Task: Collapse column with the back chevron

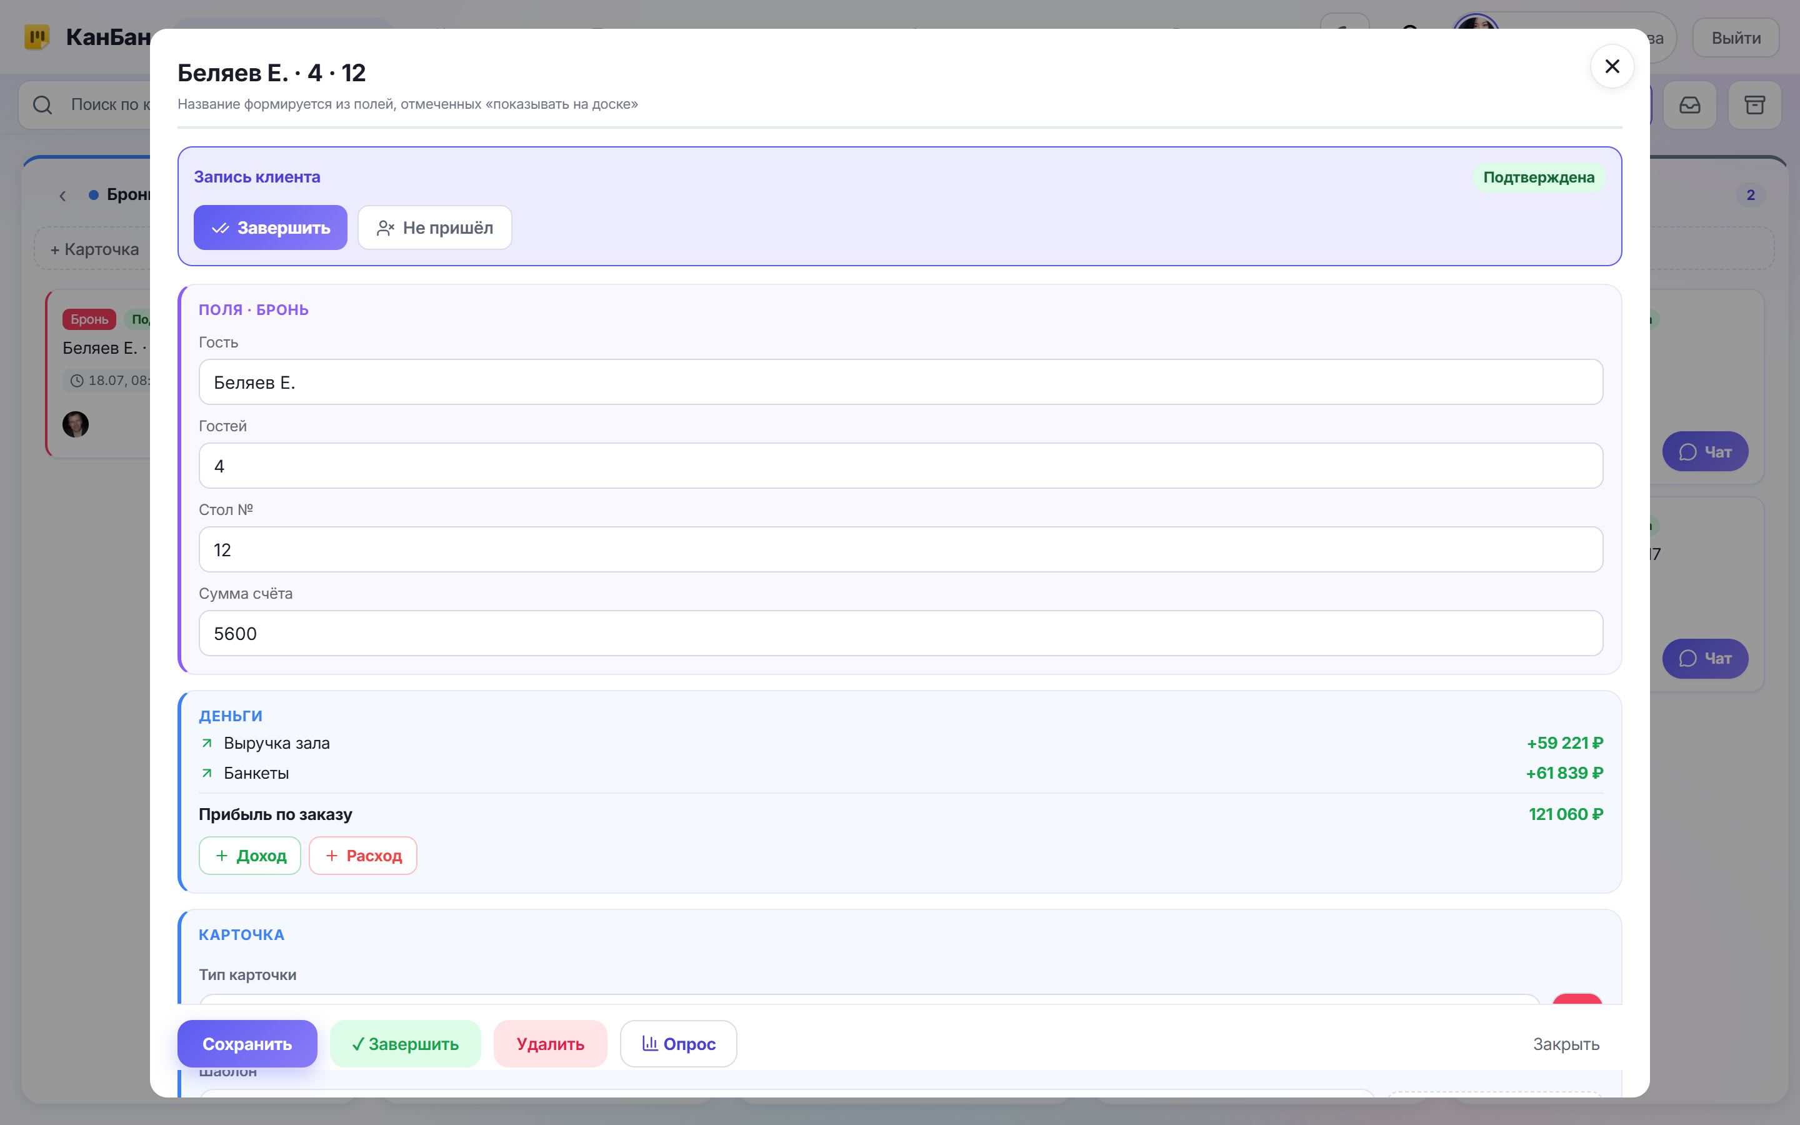Action: [62, 196]
